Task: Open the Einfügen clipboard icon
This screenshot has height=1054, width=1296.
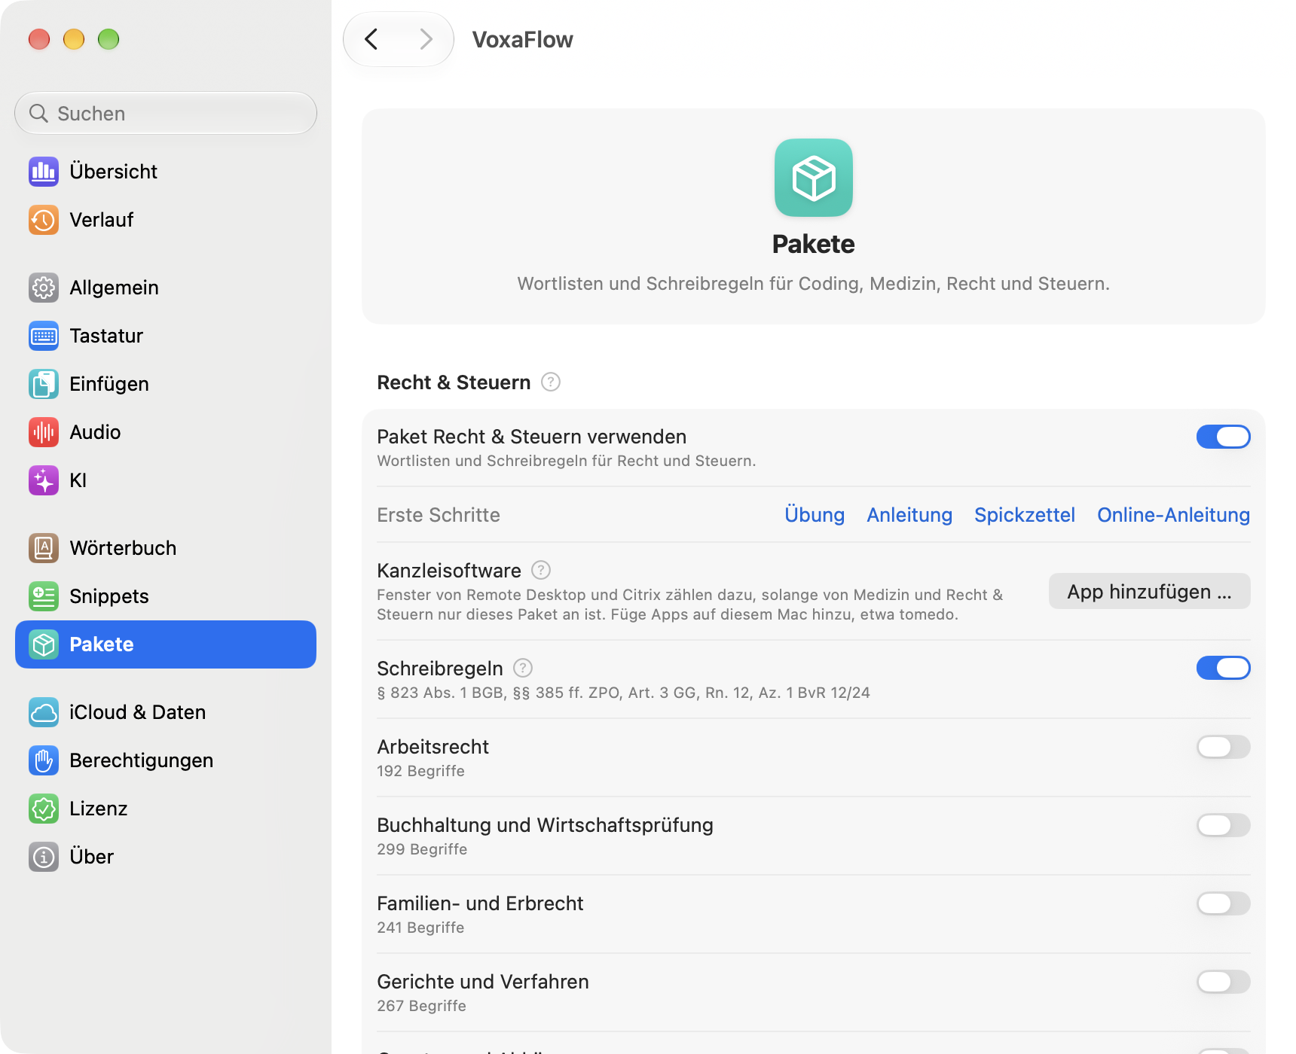Action: (44, 384)
